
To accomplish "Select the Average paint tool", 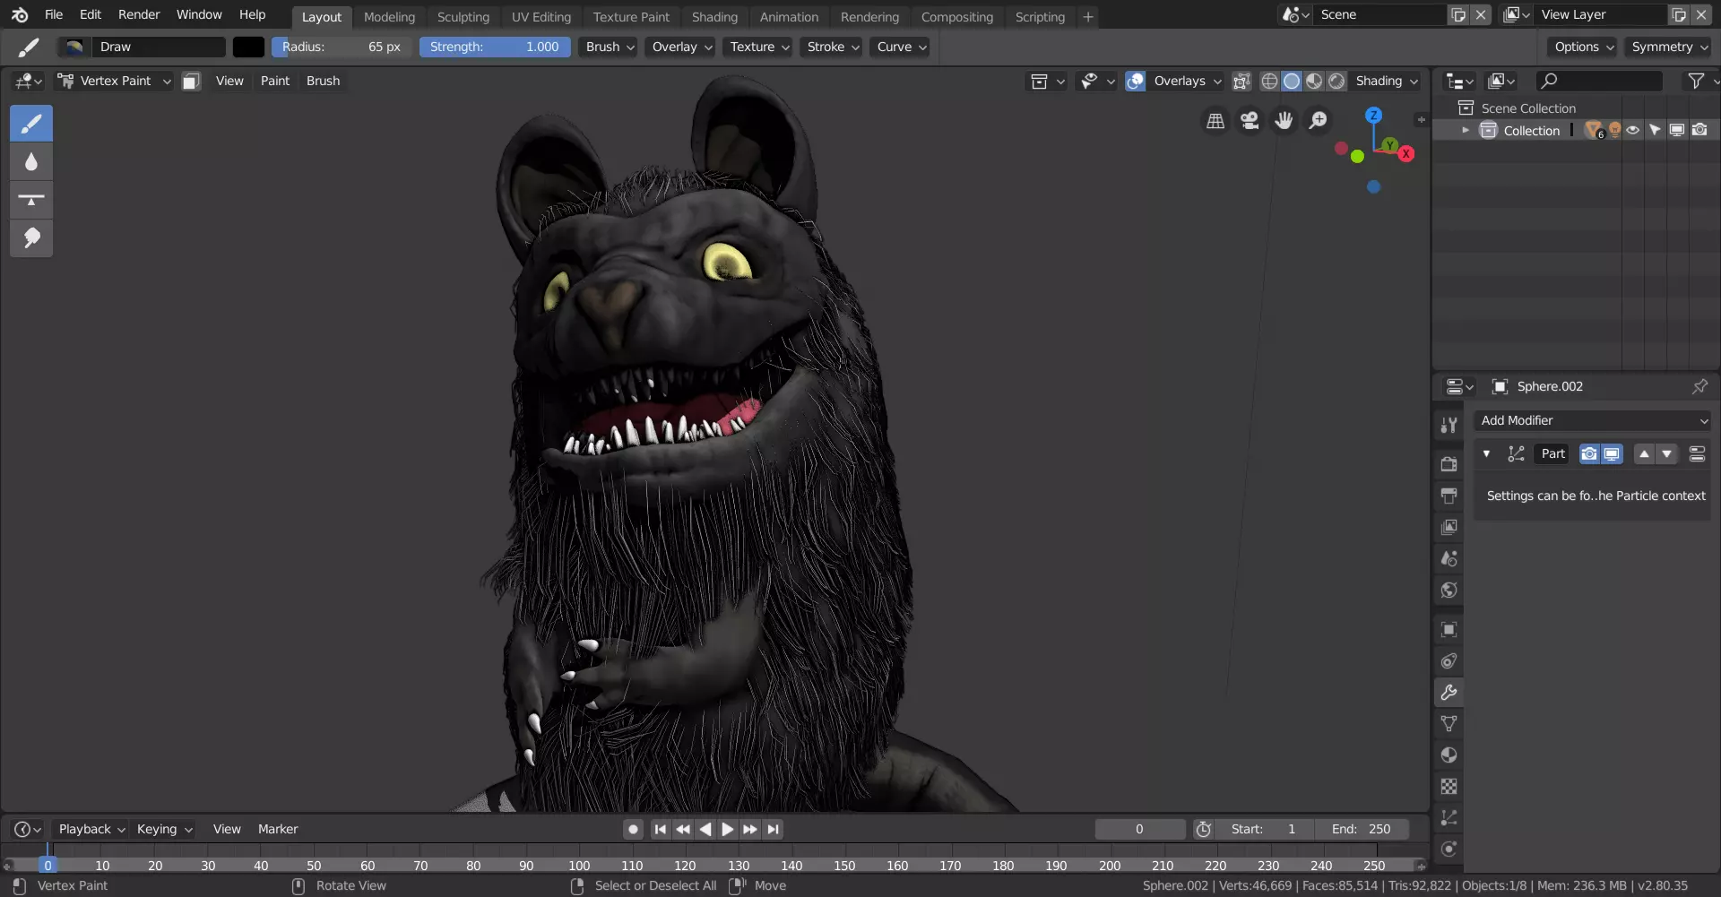I will click(x=31, y=200).
